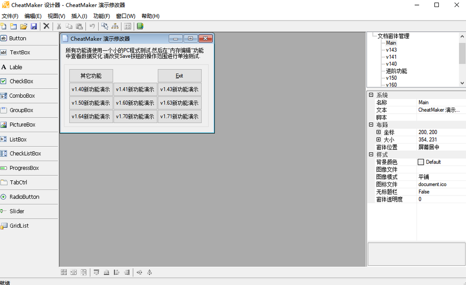The width and height of the screenshot is (466, 285).
Task: Collapse the 系统 property group
Action: click(371, 95)
